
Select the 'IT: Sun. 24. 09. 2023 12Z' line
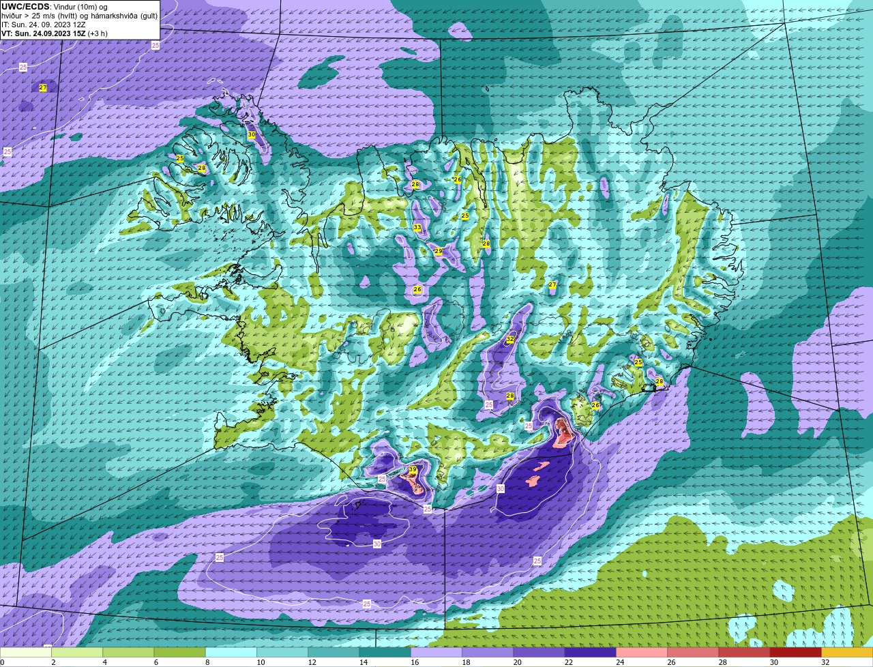(44, 25)
